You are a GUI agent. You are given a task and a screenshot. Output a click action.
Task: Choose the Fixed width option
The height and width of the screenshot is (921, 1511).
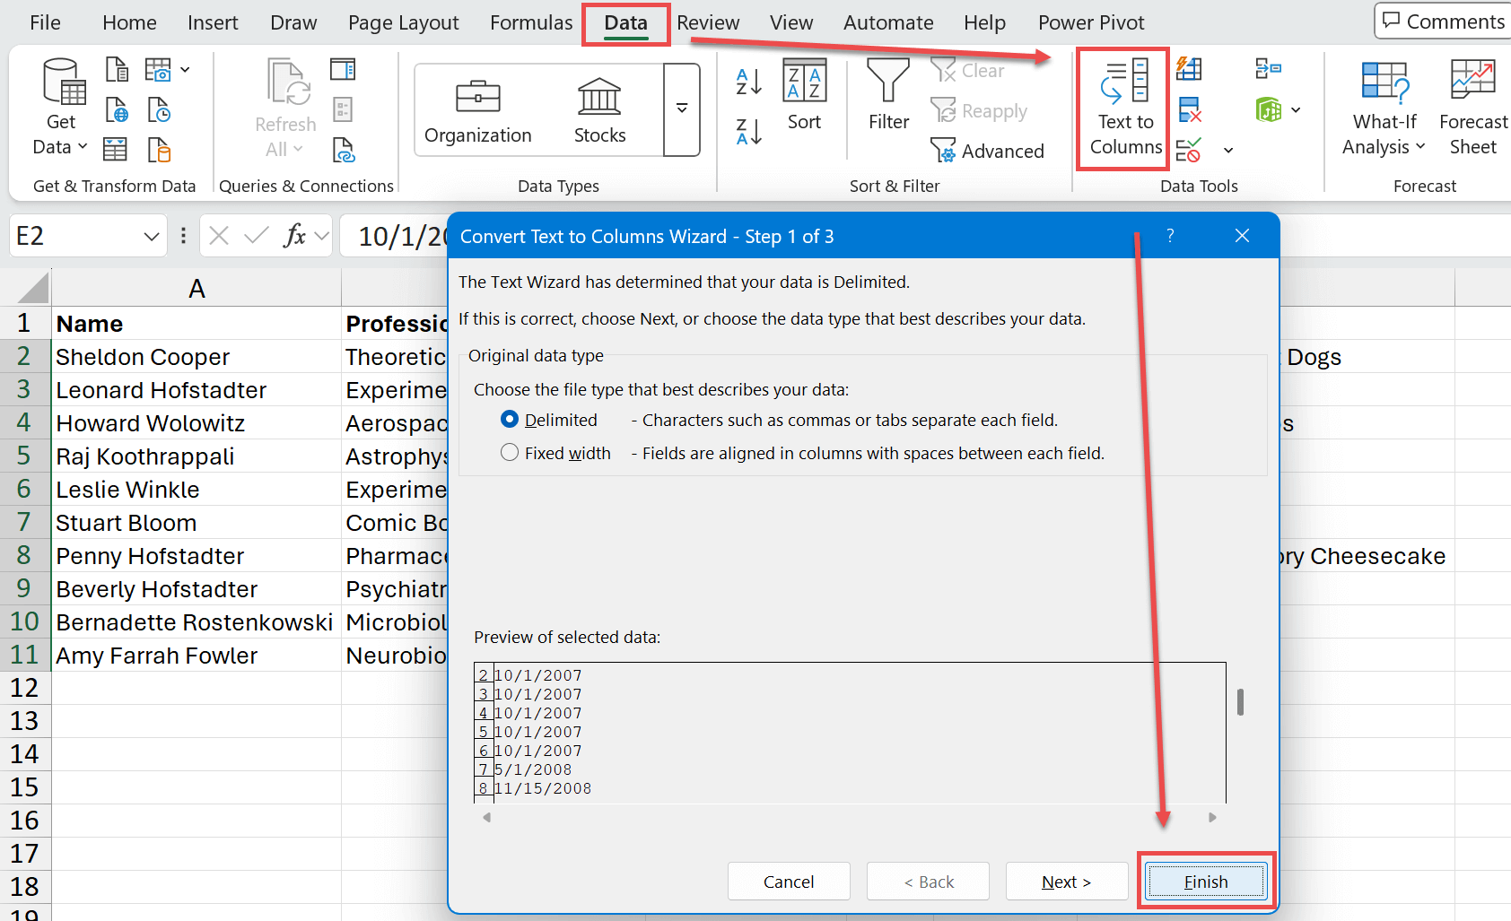click(510, 452)
